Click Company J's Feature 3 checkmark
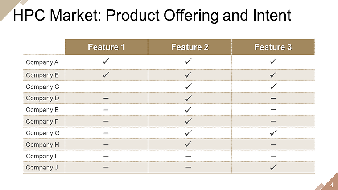This screenshot has height=190, width=338. pos(273,167)
